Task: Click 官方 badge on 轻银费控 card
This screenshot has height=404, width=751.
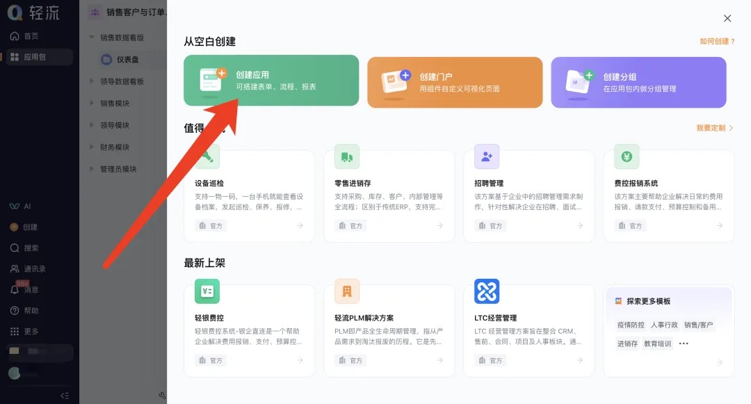Action: [211, 360]
